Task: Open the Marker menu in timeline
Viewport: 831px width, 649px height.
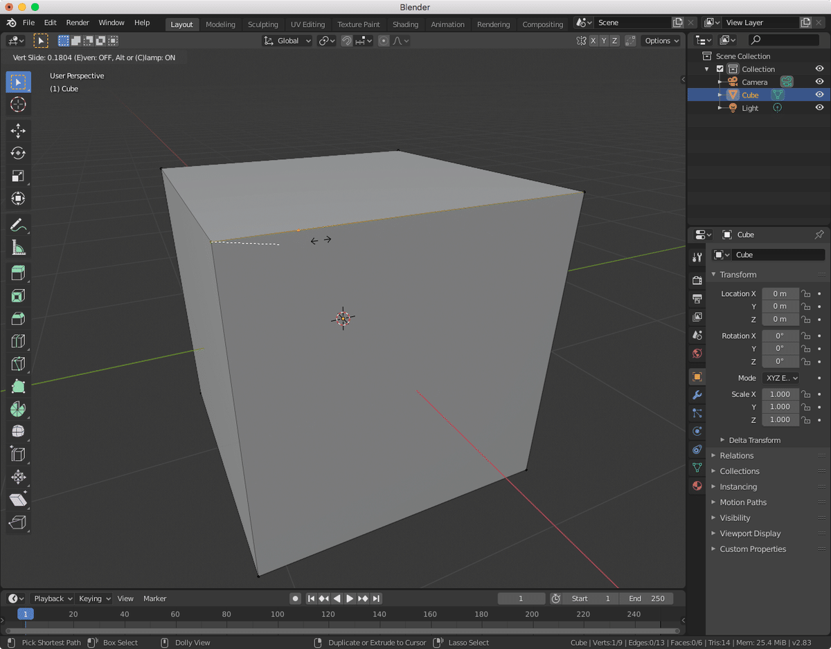Action: (155, 598)
